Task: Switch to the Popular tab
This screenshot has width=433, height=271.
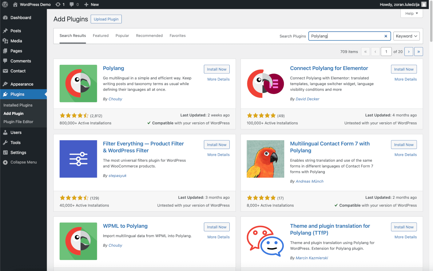Action: coord(122,36)
